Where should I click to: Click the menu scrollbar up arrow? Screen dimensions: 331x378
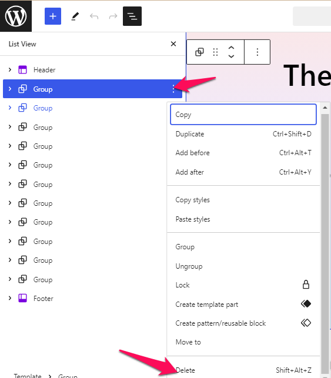click(325, 108)
